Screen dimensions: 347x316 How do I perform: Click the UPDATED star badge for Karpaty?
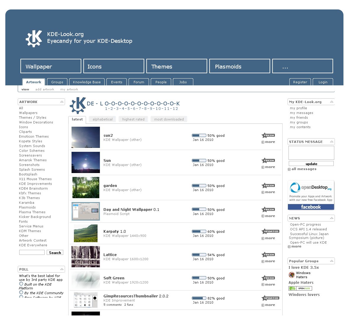point(270,231)
